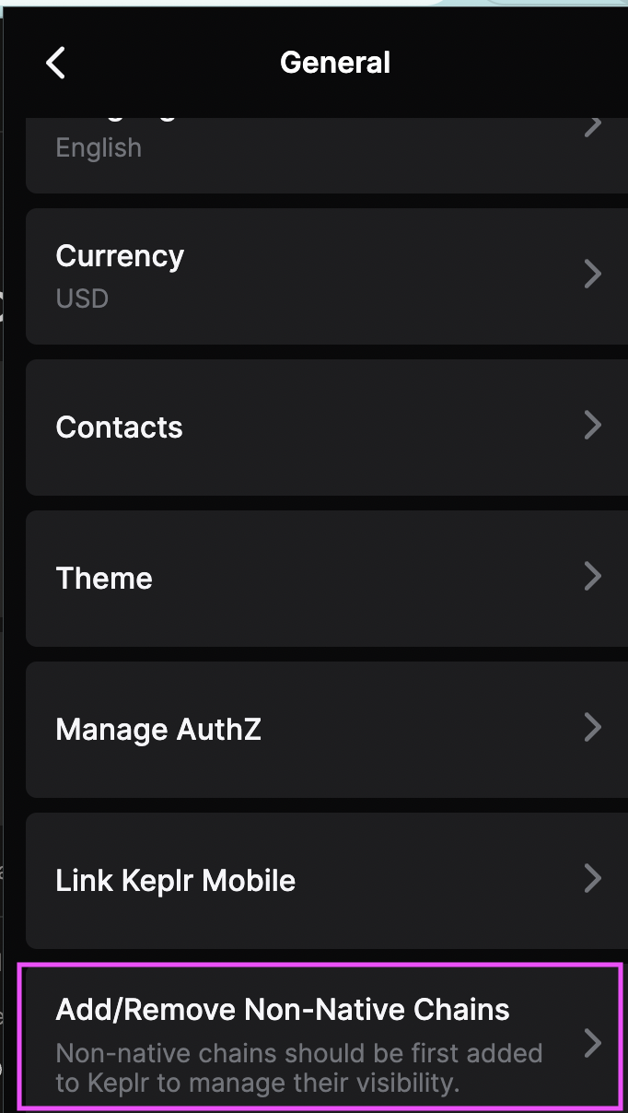This screenshot has width=628, height=1113.
Task: Click the non-native chains description text
Action: [x=299, y=1067]
